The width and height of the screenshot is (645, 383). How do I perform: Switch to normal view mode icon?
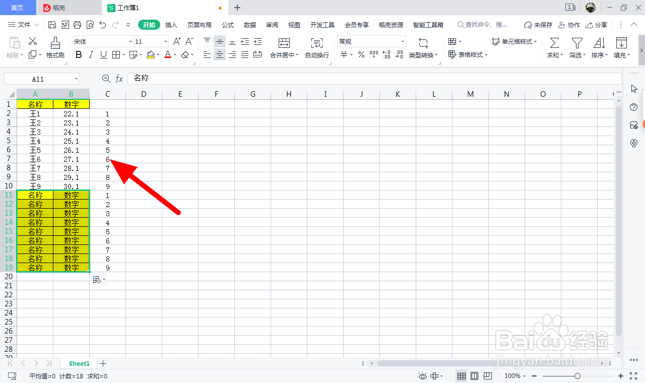point(461,376)
